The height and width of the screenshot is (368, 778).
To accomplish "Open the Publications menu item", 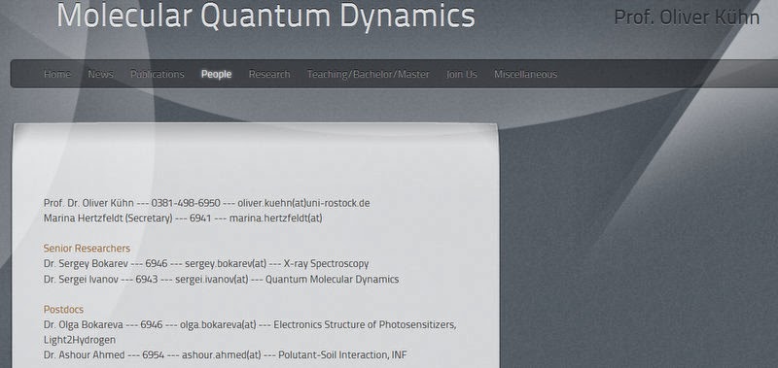I will pyautogui.click(x=158, y=75).
